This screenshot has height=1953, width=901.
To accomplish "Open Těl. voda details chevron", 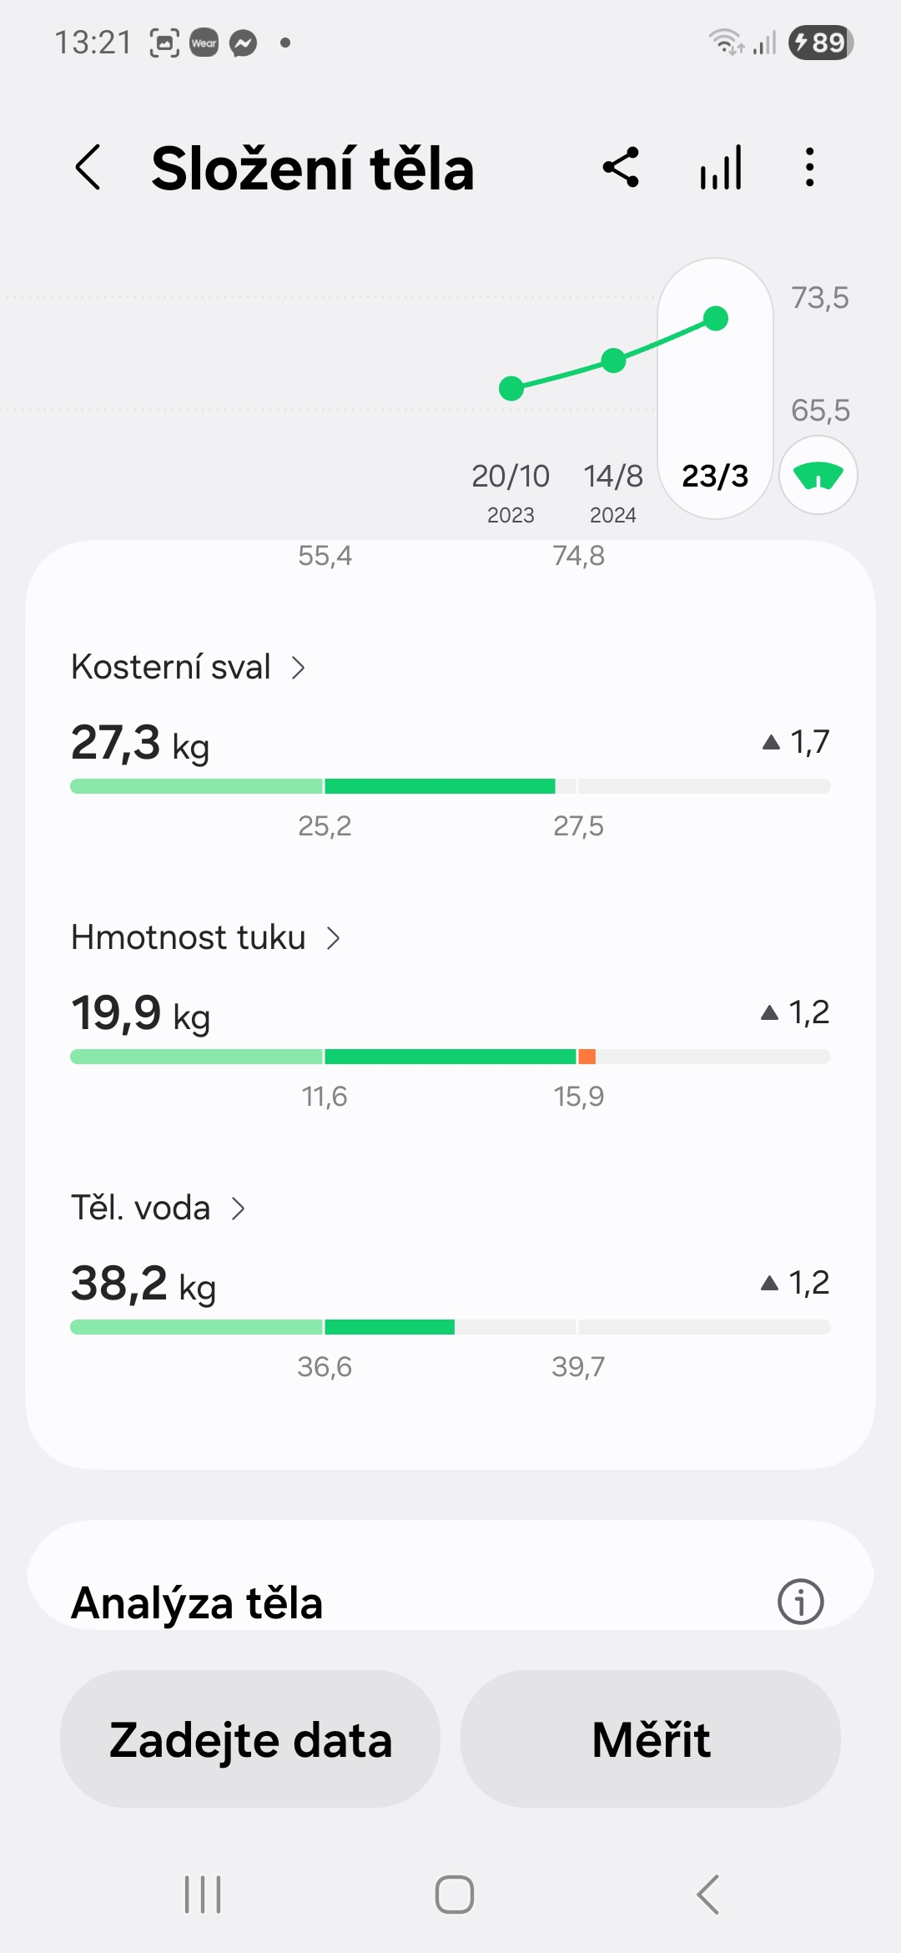I will pyautogui.click(x=238, y=1209).
